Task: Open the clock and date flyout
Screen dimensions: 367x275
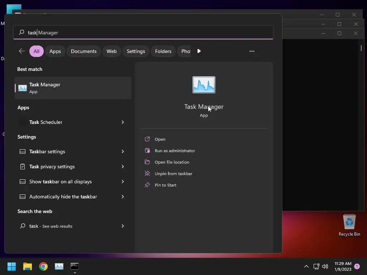Action: (x=343, y=266)
